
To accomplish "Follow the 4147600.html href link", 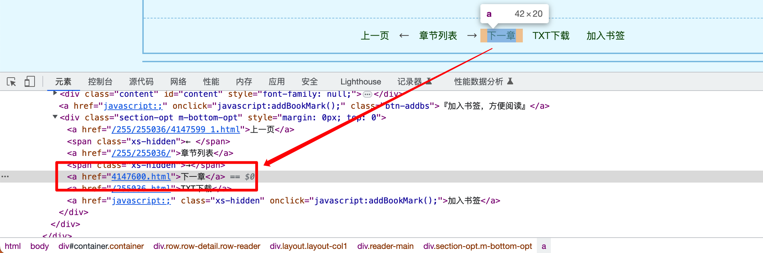I will (x=141, y=177).
